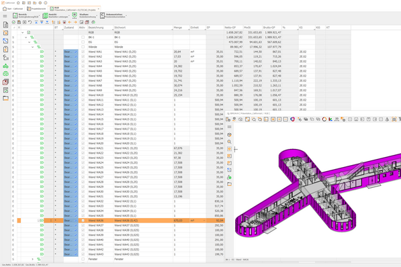Switch to Start - California tab
The image size is (401, 267).
click(13, 9)
